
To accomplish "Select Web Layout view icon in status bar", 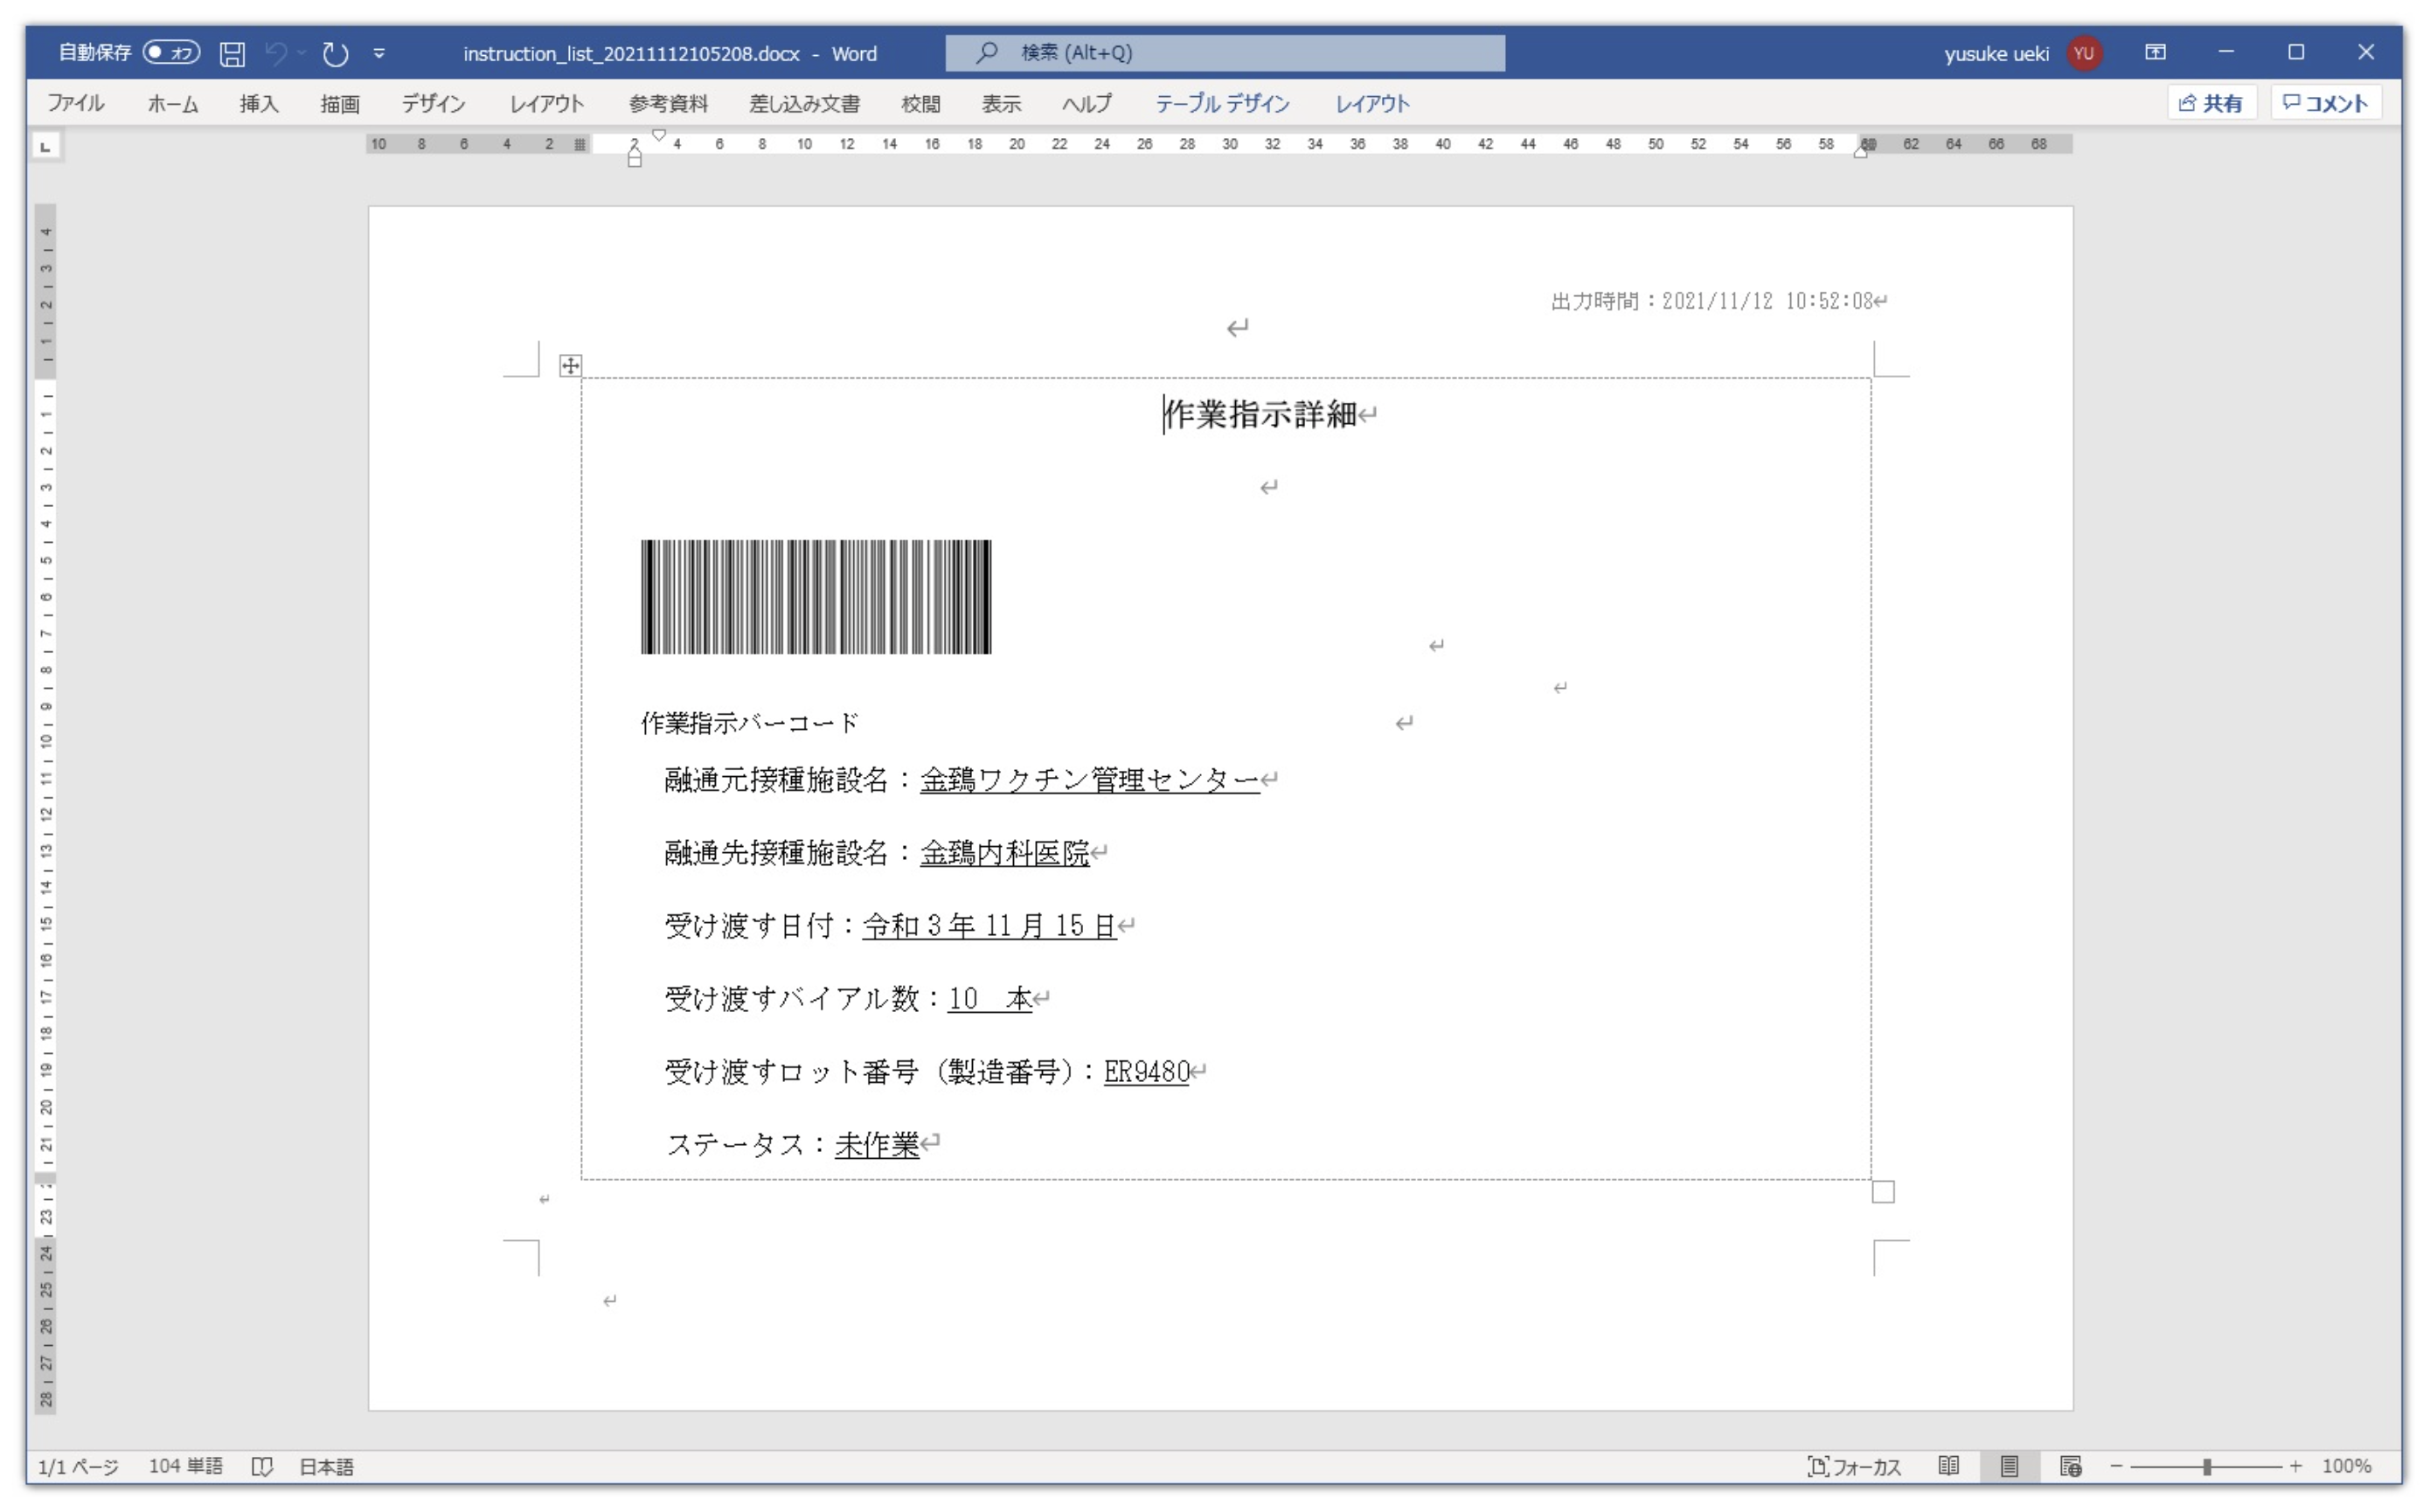I will [x=2071, y=1466].
